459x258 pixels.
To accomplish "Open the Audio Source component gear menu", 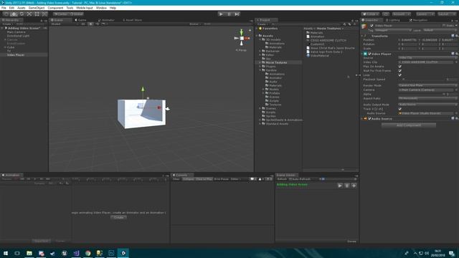I will (456, 118).
